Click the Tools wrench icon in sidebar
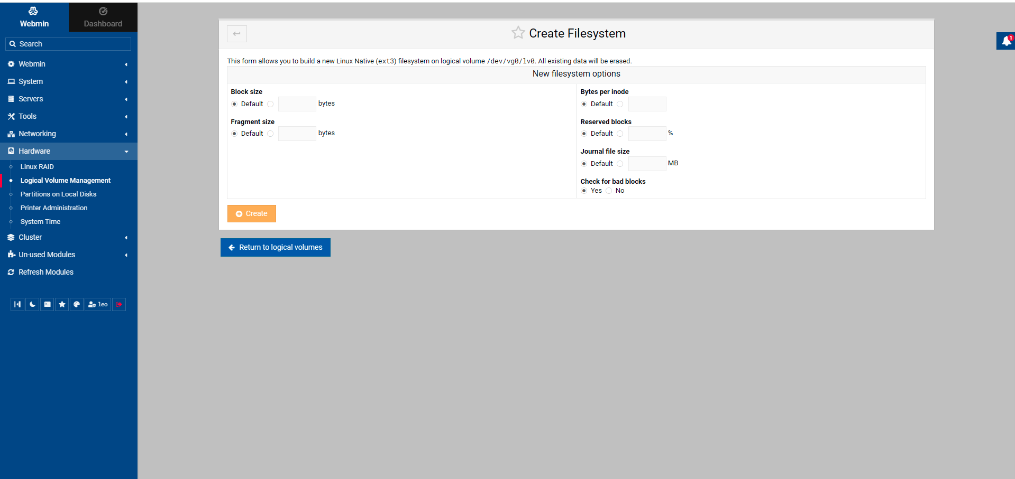This screenshot has height=479, width=1015. pyautogui.click(x=11, y=116)
